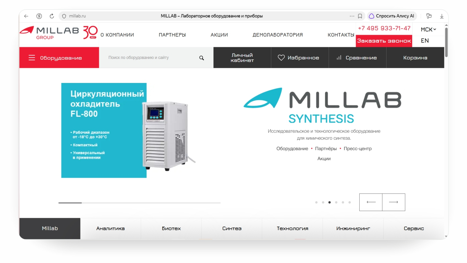
Task: Switch site language to EN
Action: point(425,41)
